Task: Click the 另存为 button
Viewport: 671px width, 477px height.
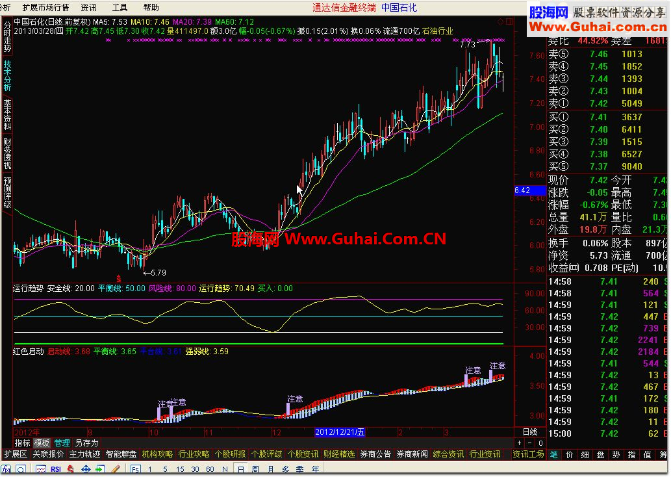Action: coord(86,443)
